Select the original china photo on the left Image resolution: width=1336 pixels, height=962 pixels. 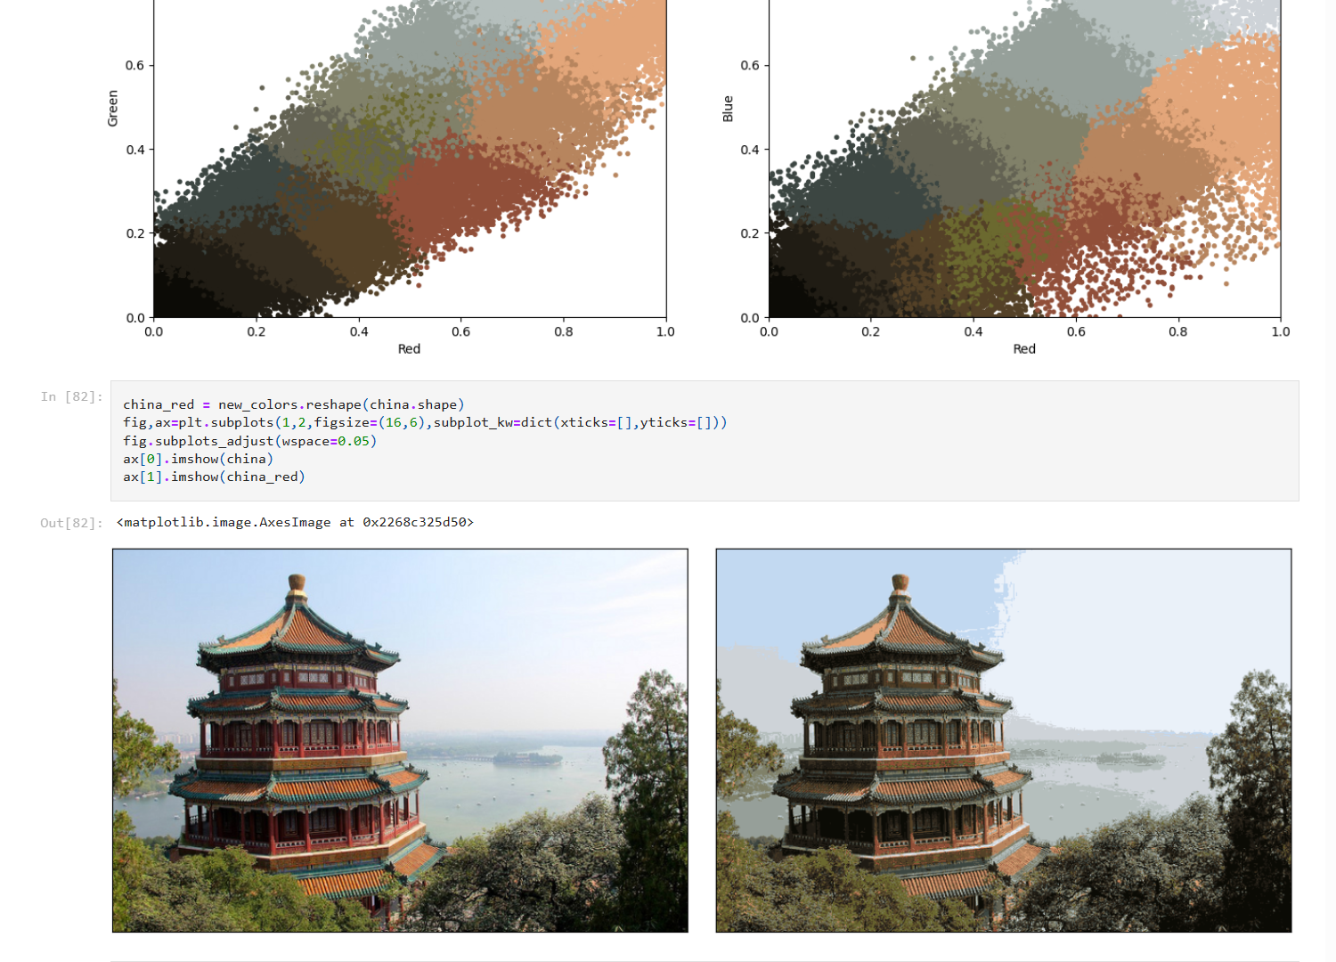[400, 740]
